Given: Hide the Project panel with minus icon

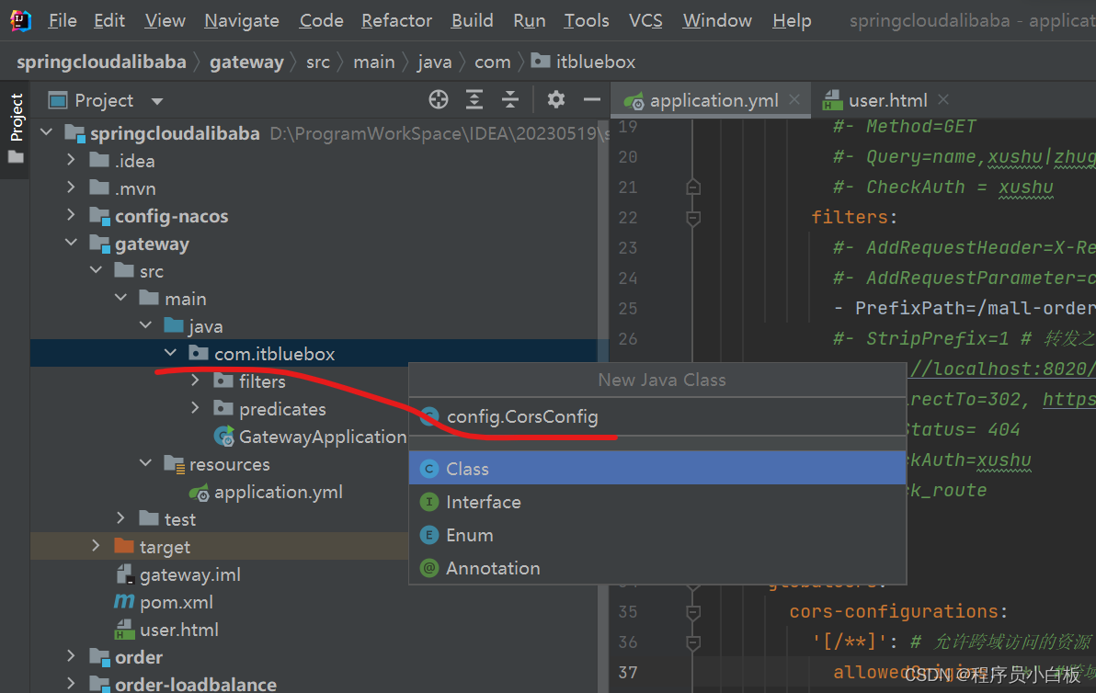Looking at the screenshot, I should tap(592, 100).
